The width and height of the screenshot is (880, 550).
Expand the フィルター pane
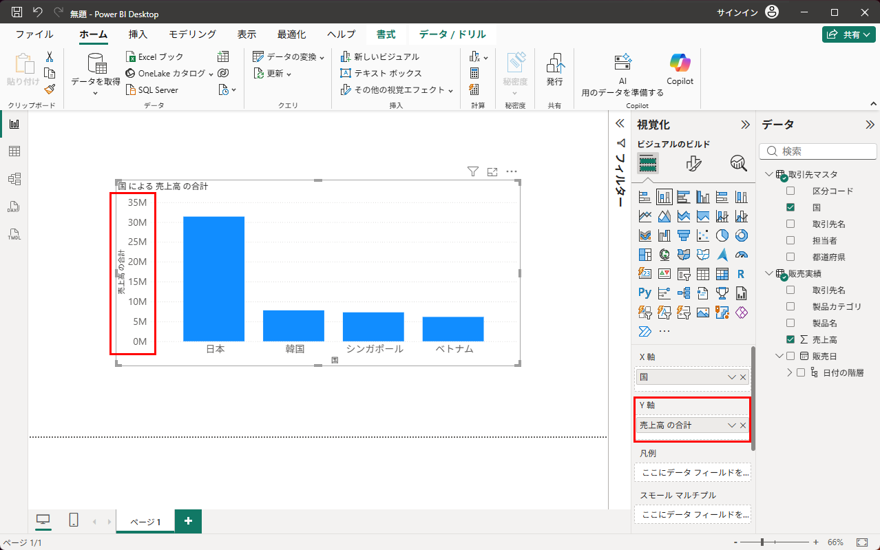(x=619, y=123)
